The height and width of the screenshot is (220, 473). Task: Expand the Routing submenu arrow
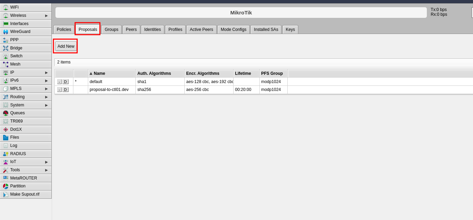click(47, 97)
